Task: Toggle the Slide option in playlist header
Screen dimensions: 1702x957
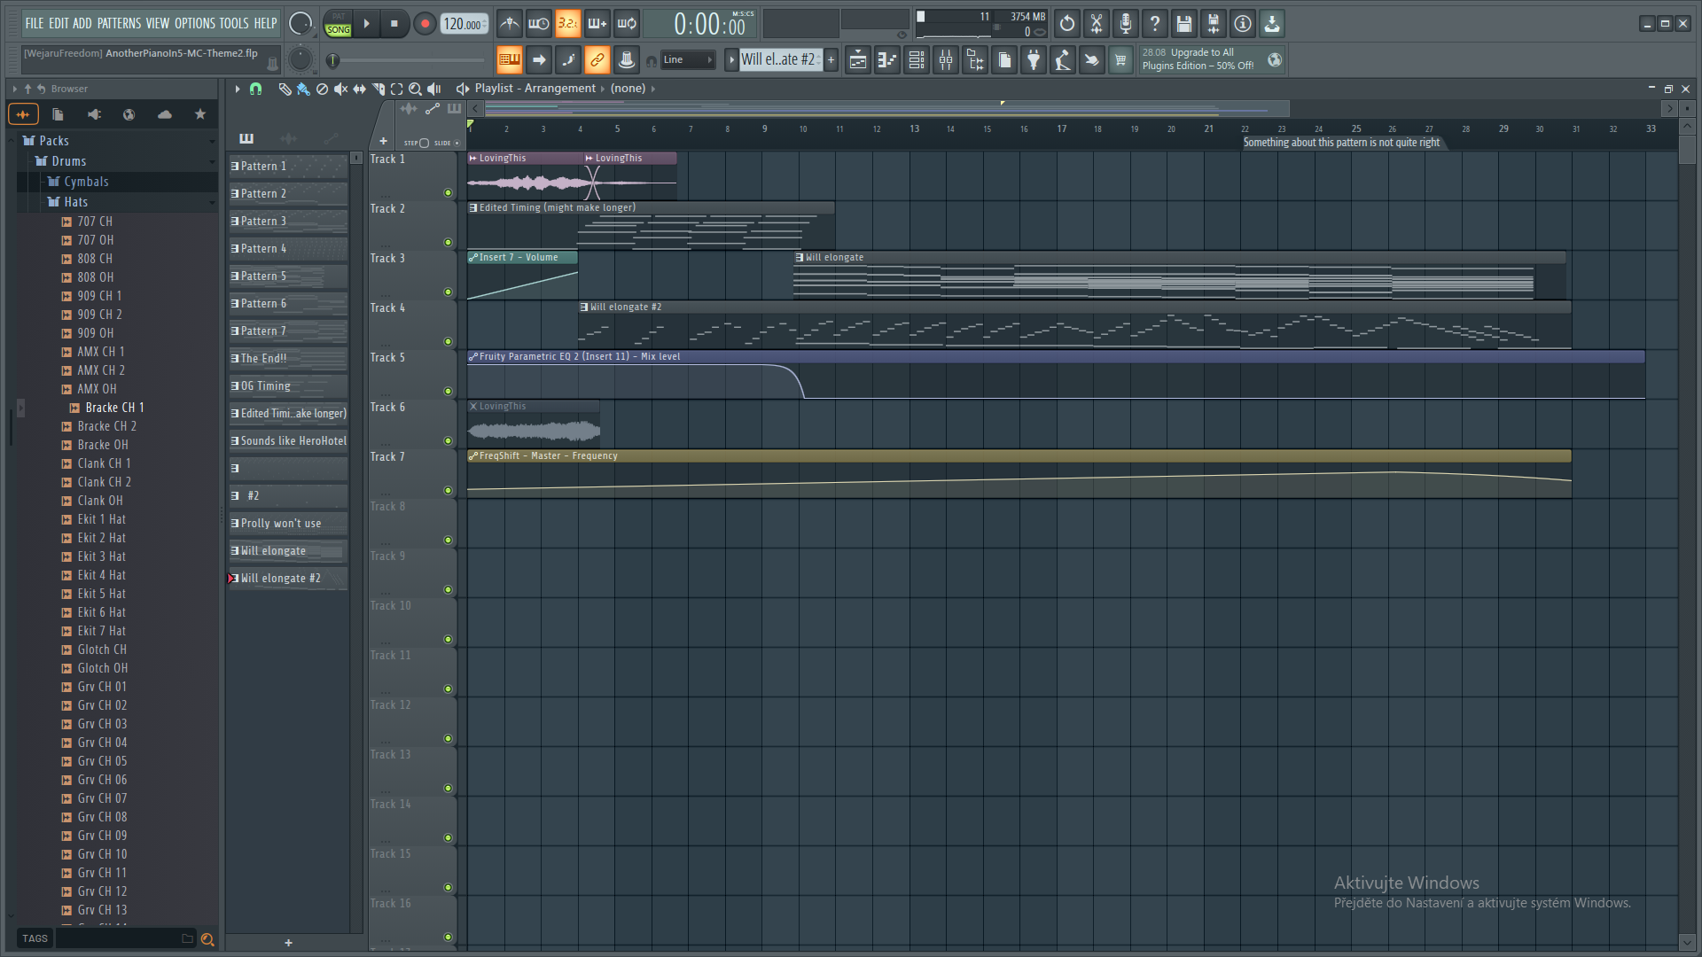Action: click(457, 143)
